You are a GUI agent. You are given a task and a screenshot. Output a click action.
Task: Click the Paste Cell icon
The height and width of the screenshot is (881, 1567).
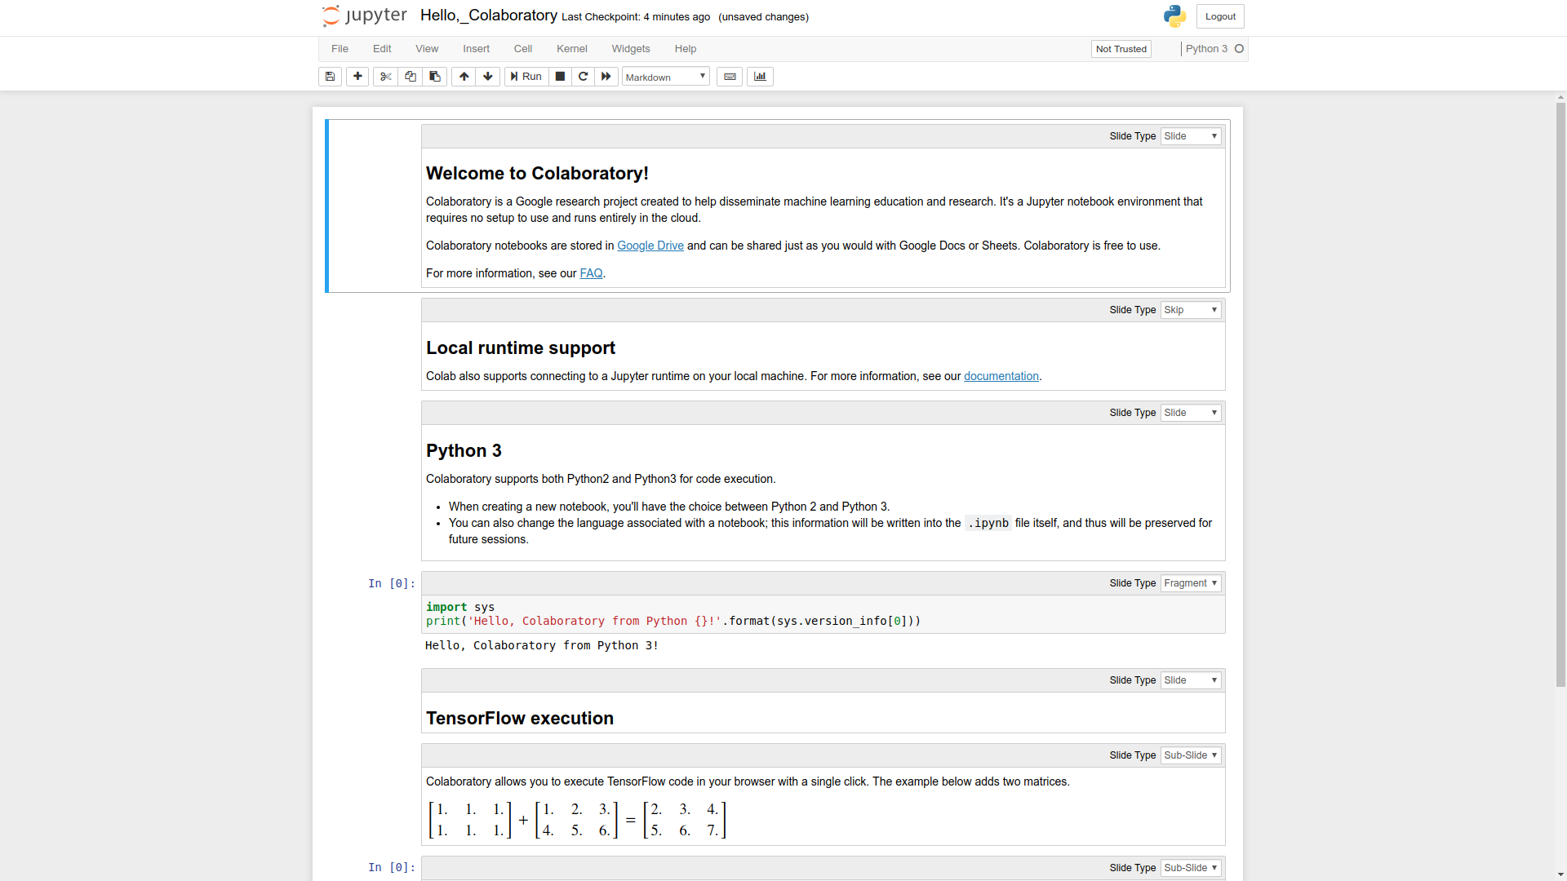point(433,77)
